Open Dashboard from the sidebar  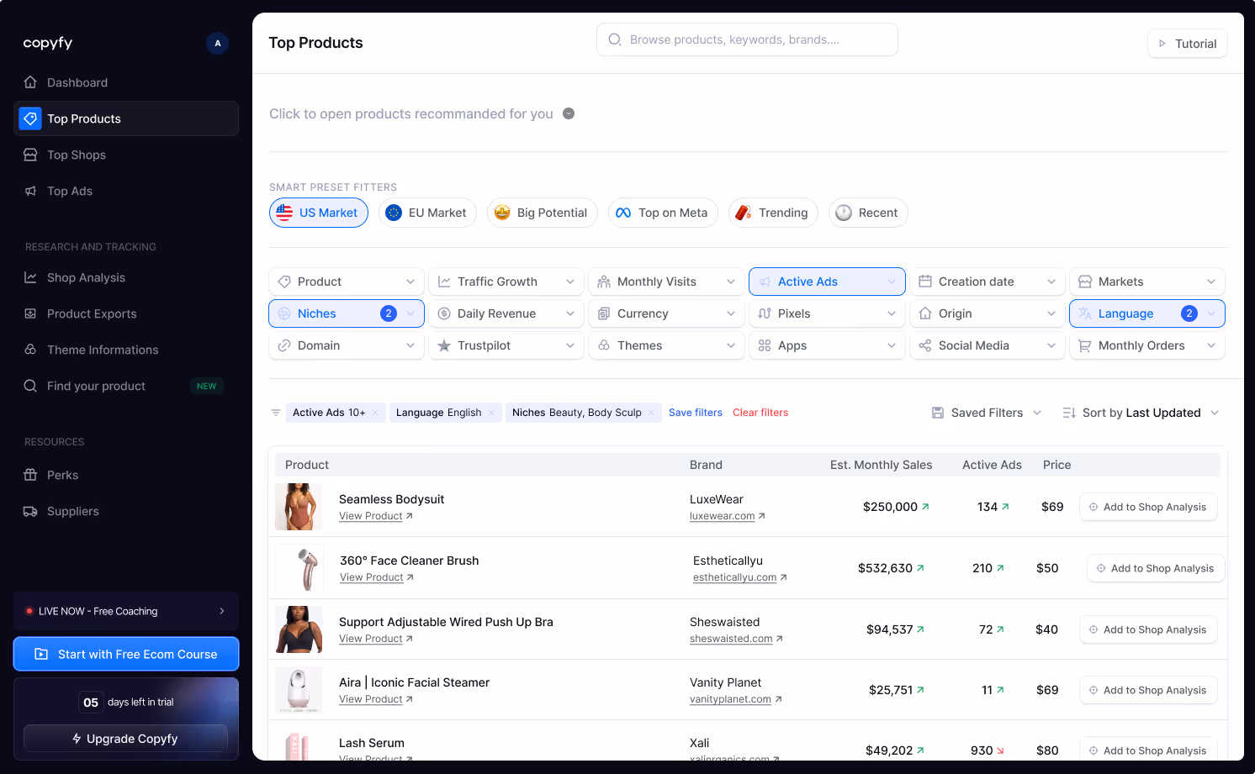[126, 82]
